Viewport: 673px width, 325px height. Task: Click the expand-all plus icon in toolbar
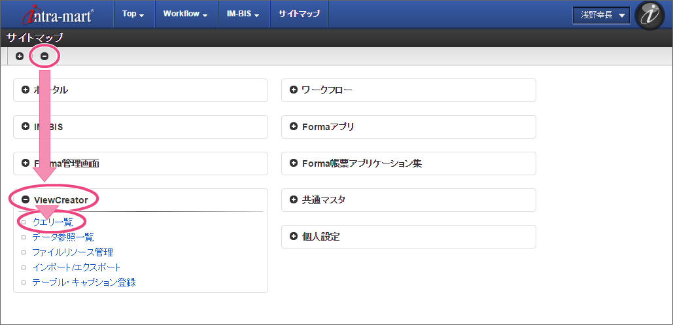point(20,56)
